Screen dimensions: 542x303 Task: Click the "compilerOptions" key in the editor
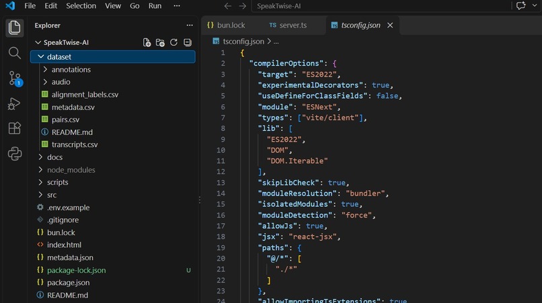pyautogui.click(x=286, y=64)
